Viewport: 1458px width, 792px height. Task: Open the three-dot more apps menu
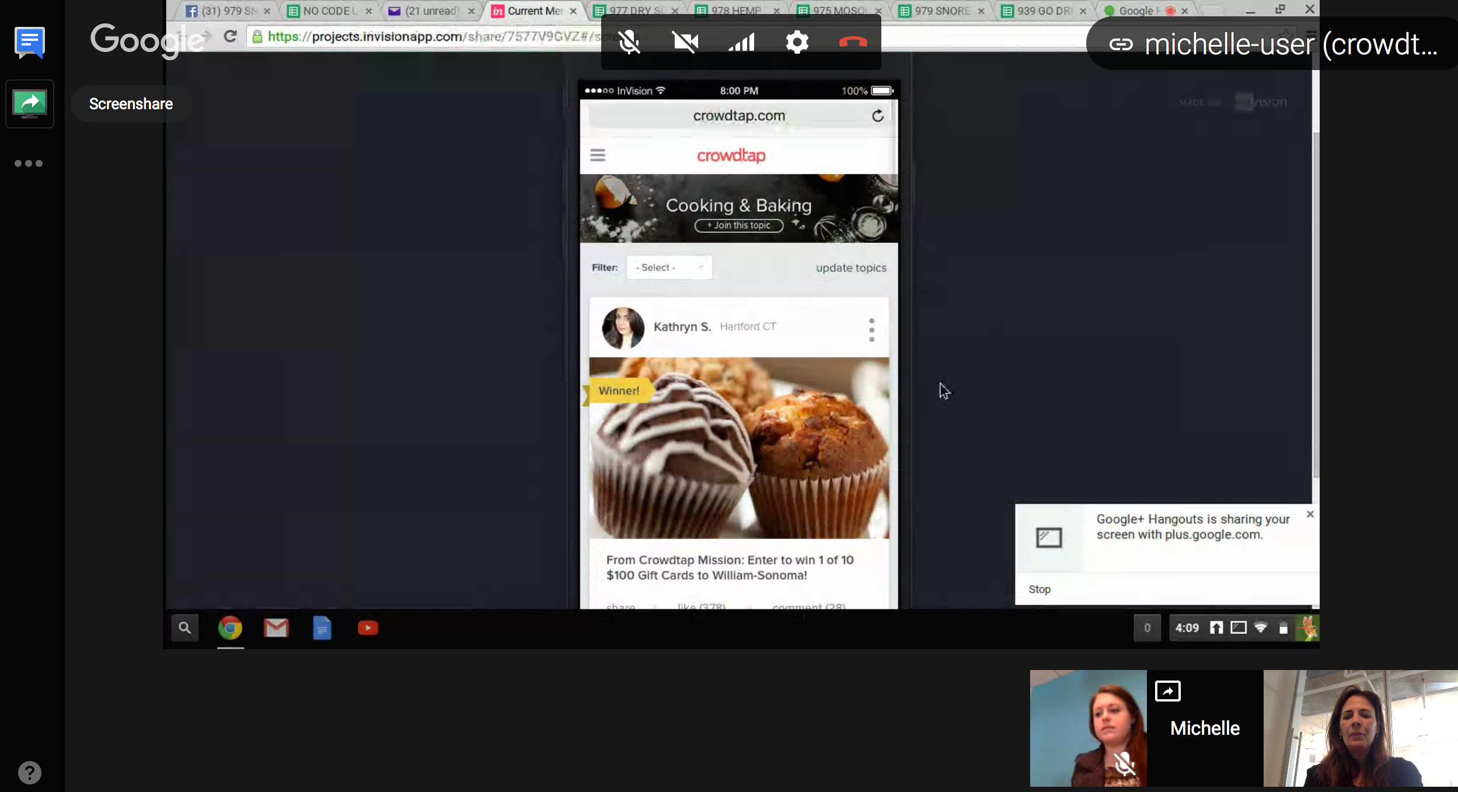[29, 163]
